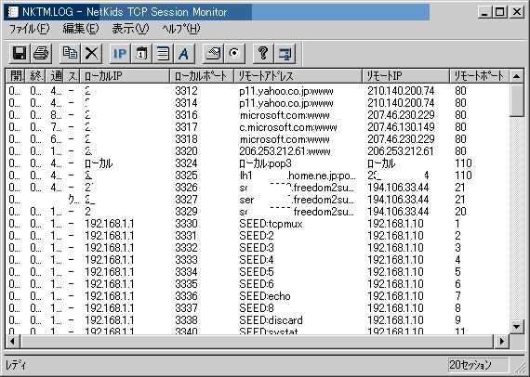Sort by ローカルポート column header

202,76
